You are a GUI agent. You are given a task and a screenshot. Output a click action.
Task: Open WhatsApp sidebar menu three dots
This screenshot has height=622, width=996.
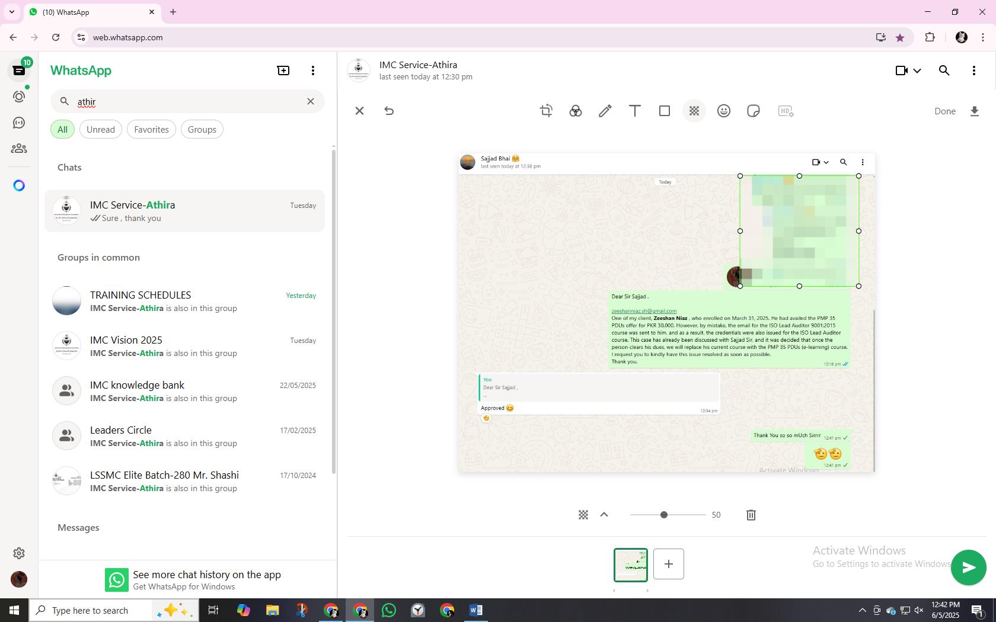(313, 70)
